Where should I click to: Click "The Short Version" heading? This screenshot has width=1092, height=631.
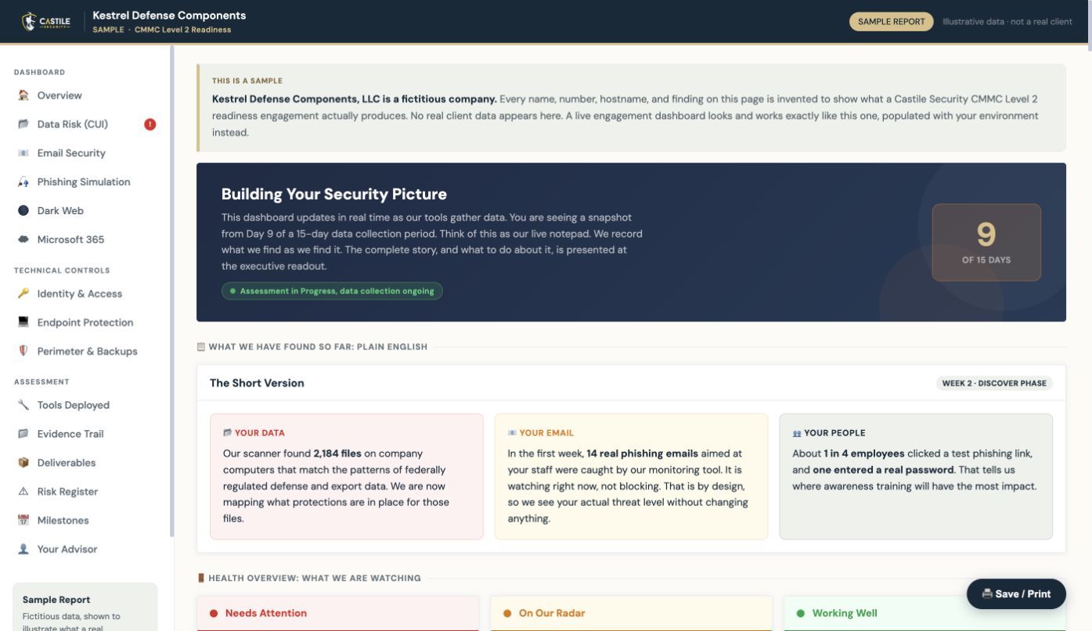click(257, 383)
